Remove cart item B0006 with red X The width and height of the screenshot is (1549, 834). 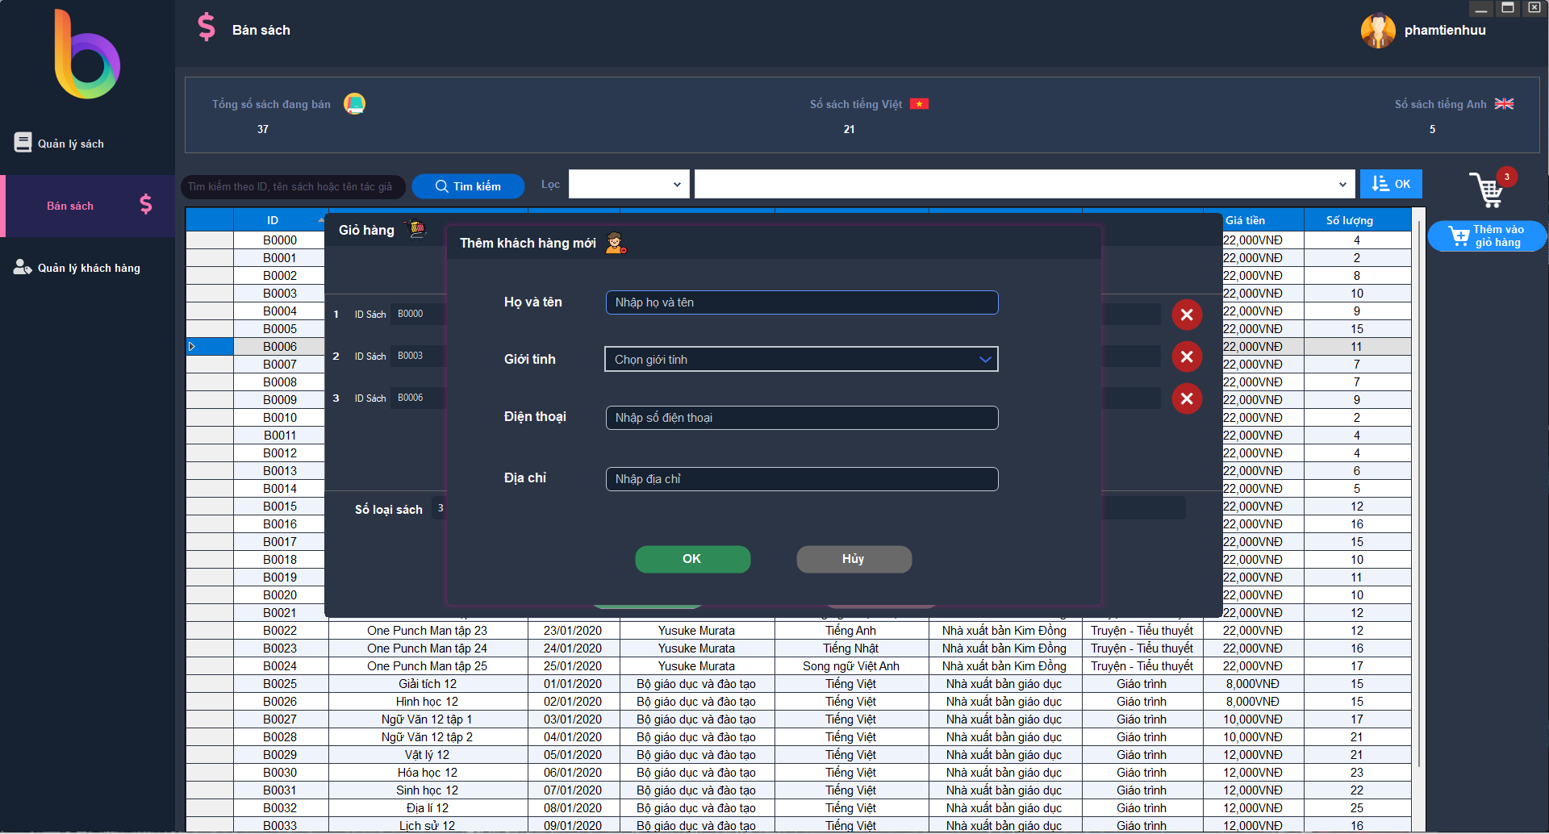(1187, 398)
